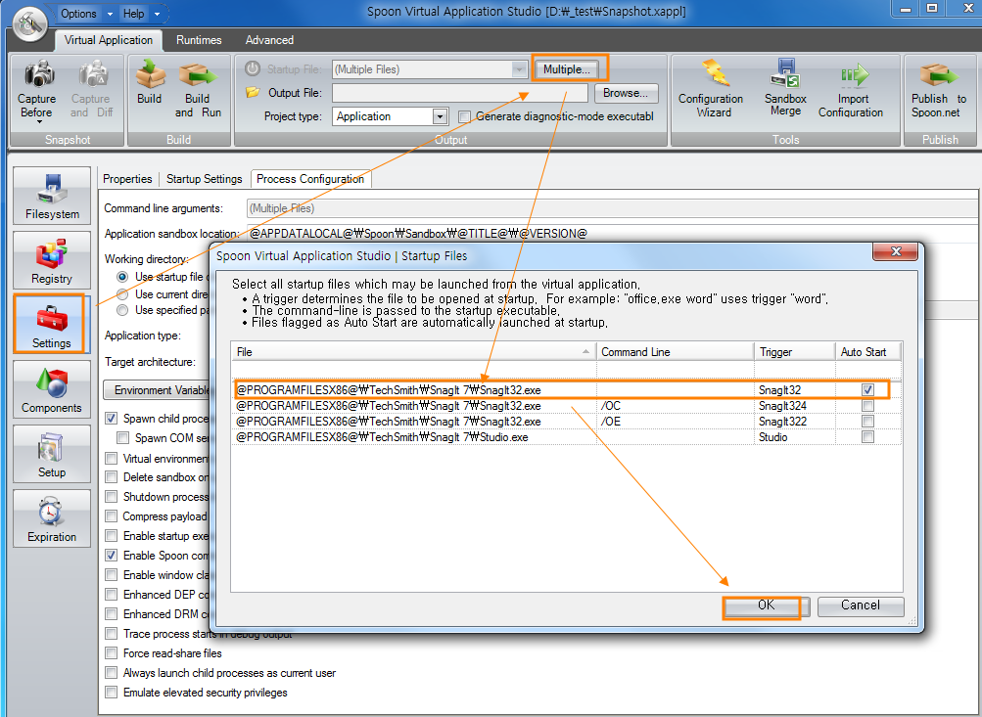Toggle Auto Start for SnagIt32 trigger row
This screenshot has width=982, height=717.
pyautogui.click(x=867, y=389)
